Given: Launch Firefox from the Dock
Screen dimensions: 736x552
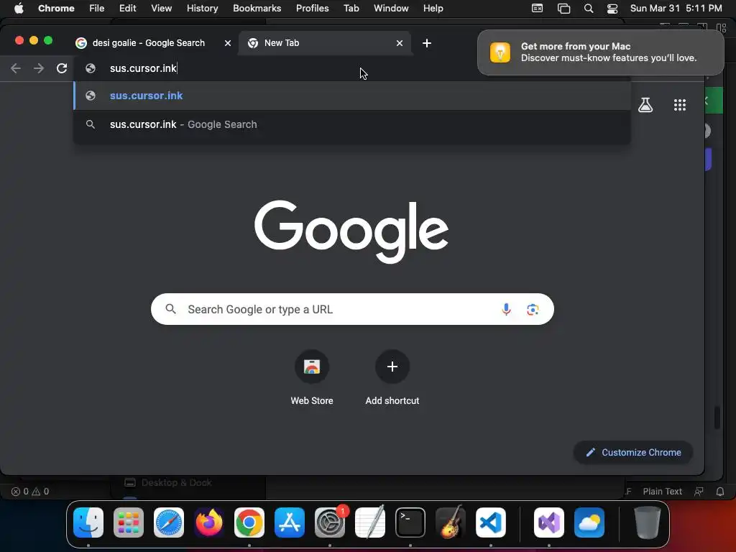Looking at the screenshot, I should (209, 523).
